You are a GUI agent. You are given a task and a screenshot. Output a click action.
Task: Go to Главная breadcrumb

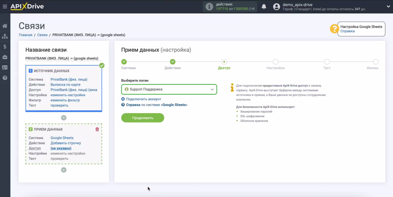click(x=26, y=35)
